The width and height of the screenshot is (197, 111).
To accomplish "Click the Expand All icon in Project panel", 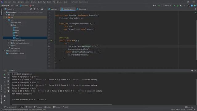I will 34,9.
